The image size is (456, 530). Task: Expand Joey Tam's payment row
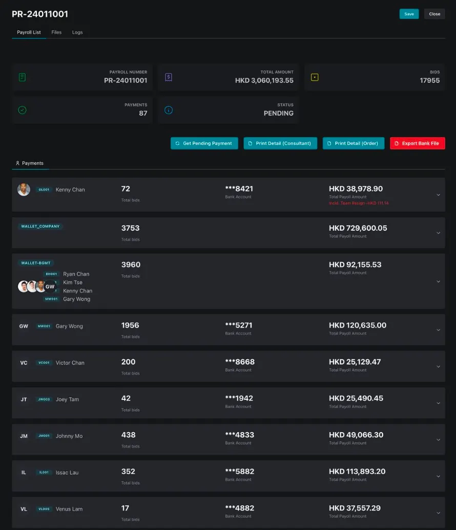coord(438,403)
